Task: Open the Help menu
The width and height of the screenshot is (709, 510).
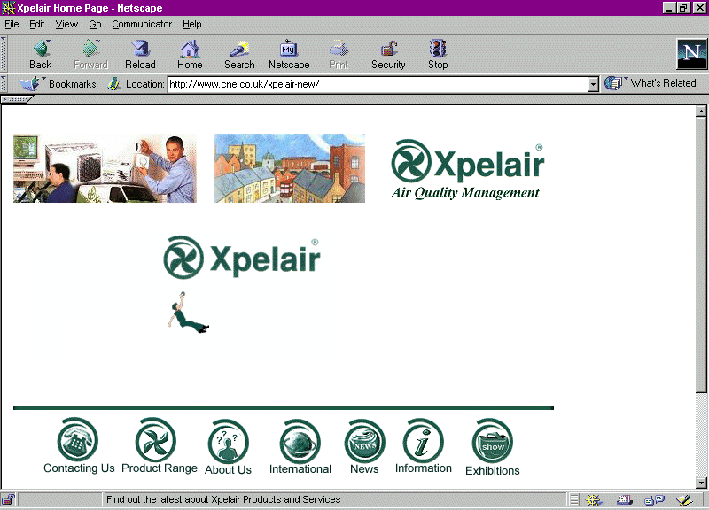Action: pos(192,25)
